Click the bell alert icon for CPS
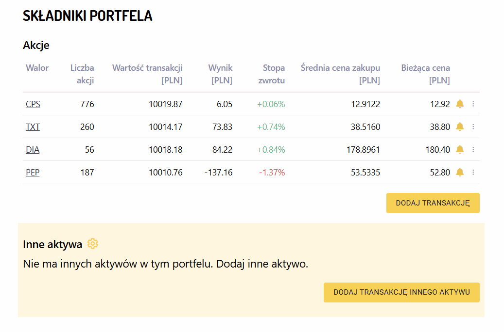 point(460,104)
